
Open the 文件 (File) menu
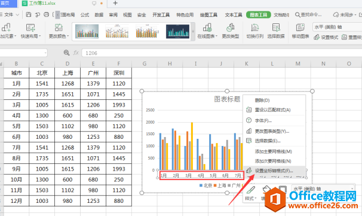pos(10,15)
